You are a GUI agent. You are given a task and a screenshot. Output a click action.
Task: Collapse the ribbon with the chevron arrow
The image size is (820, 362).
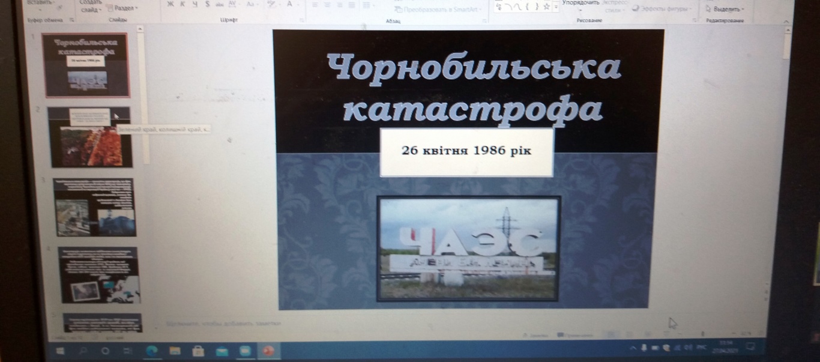[x=786, y=20]
